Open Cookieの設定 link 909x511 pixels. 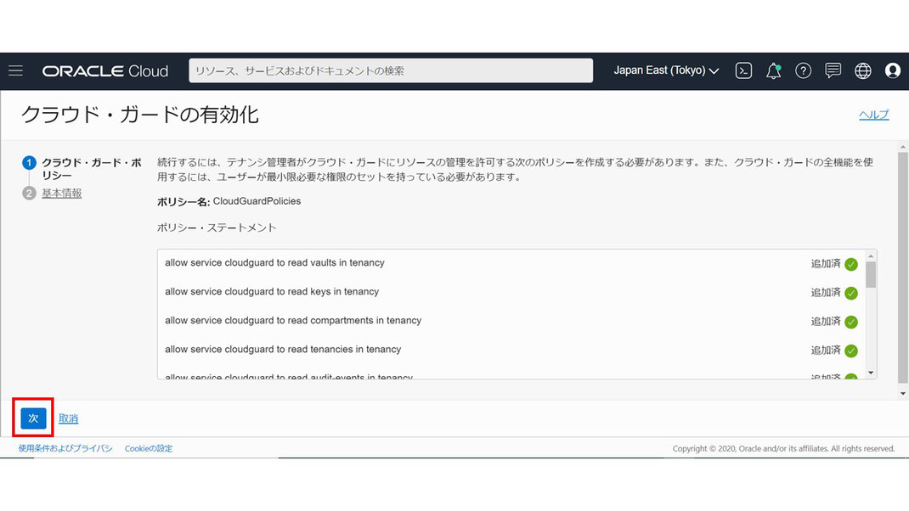pyautogui.click(x=149, y=448)
